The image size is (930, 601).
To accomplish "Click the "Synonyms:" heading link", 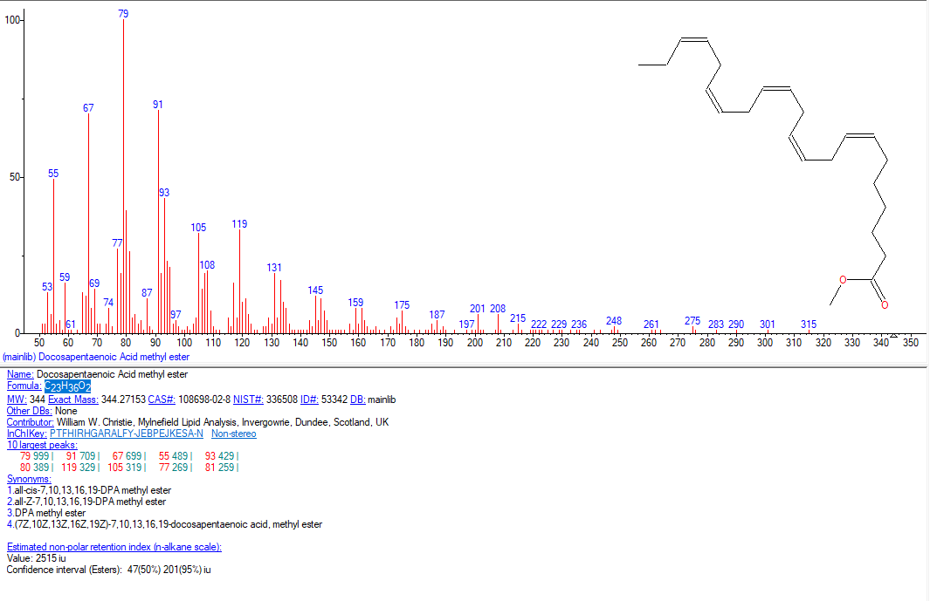I will [29, 479].
